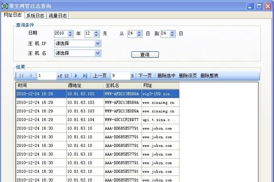The height and width of the screenshot is (182, 274).
Task: Click 下一页 next page button
Action: pos(145,76)
